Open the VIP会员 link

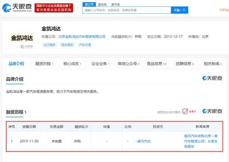224,10
